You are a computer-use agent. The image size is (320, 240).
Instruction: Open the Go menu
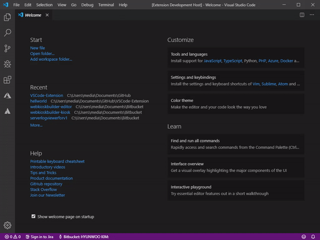(74, 5)
